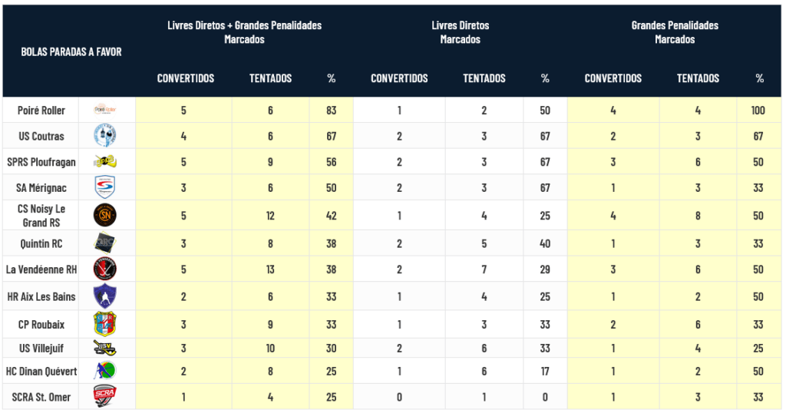This screenshot has height=413, width=786.
Task: Click the SCRA St. Omer logo
Action: [x=105, y=396]
